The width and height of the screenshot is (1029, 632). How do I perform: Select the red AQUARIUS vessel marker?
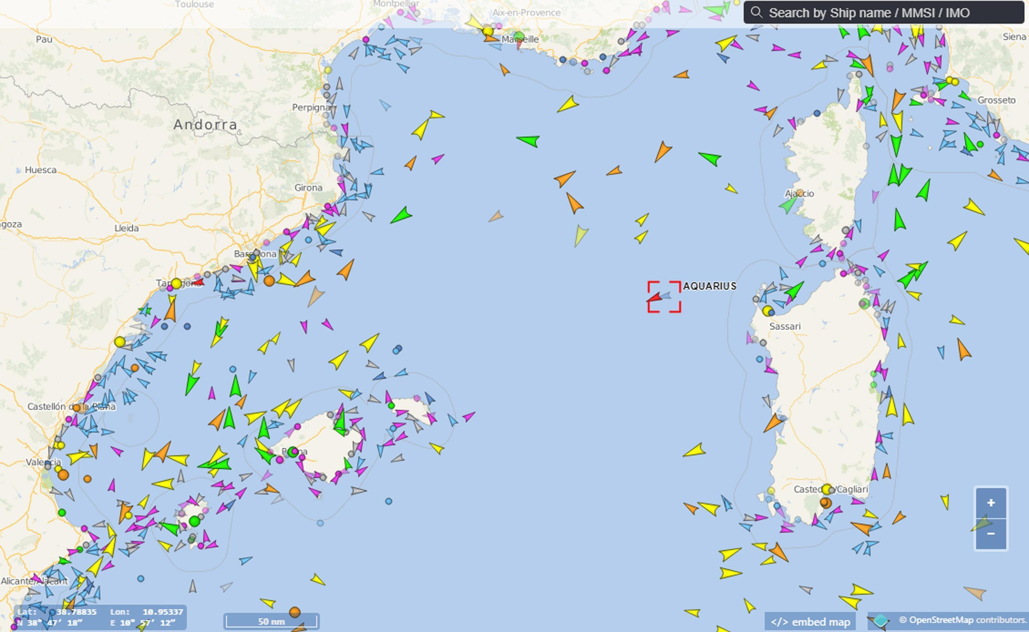655,298
